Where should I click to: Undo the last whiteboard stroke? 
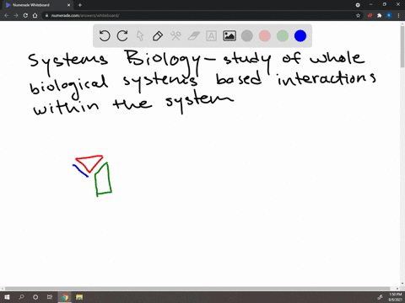pos(105,36)
